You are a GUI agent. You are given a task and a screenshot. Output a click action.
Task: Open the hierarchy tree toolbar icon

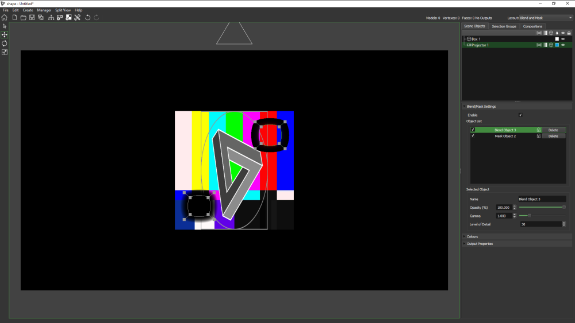pyautogui.click(x=51, y=18)
